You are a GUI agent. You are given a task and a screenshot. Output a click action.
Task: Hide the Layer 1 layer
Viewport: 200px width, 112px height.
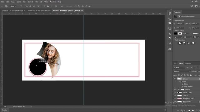point(175,90)
